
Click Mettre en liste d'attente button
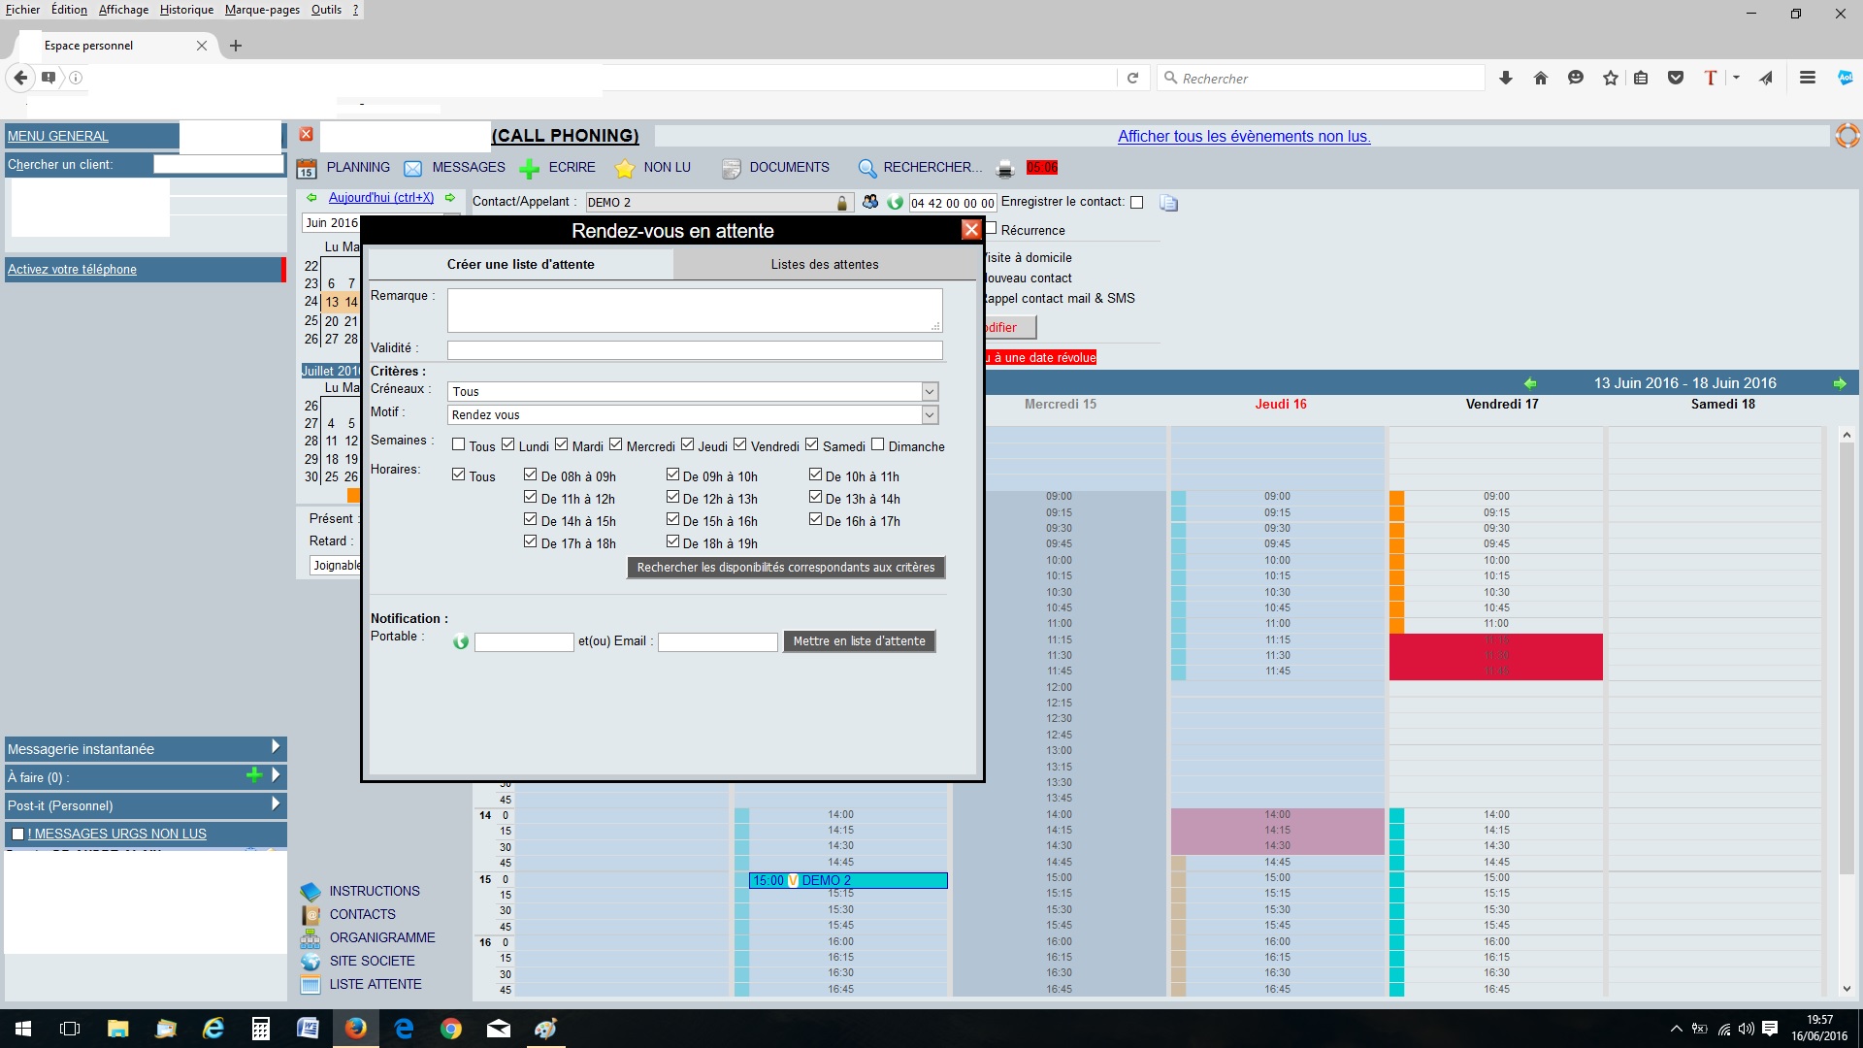858,641
